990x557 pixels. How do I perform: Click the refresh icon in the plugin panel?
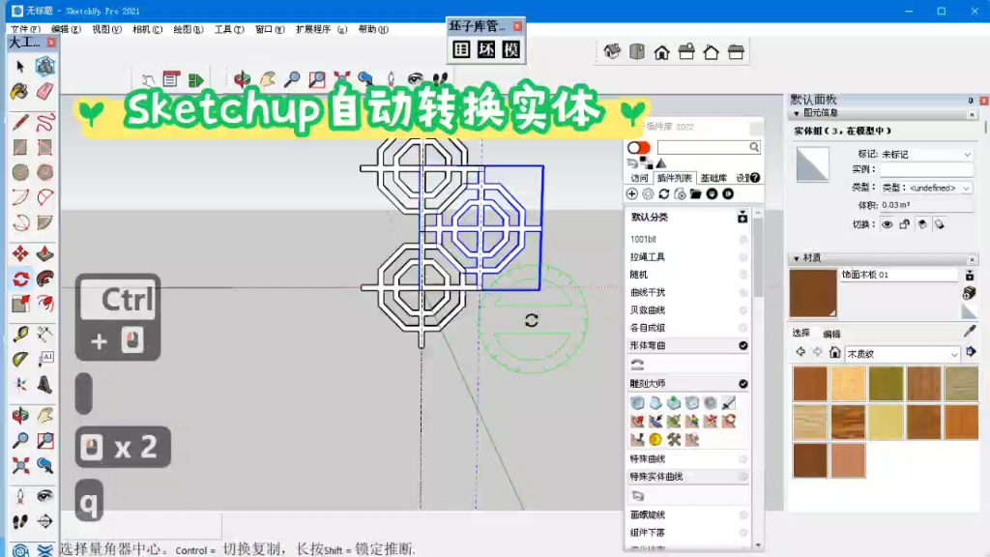click(x=662, y=193)
